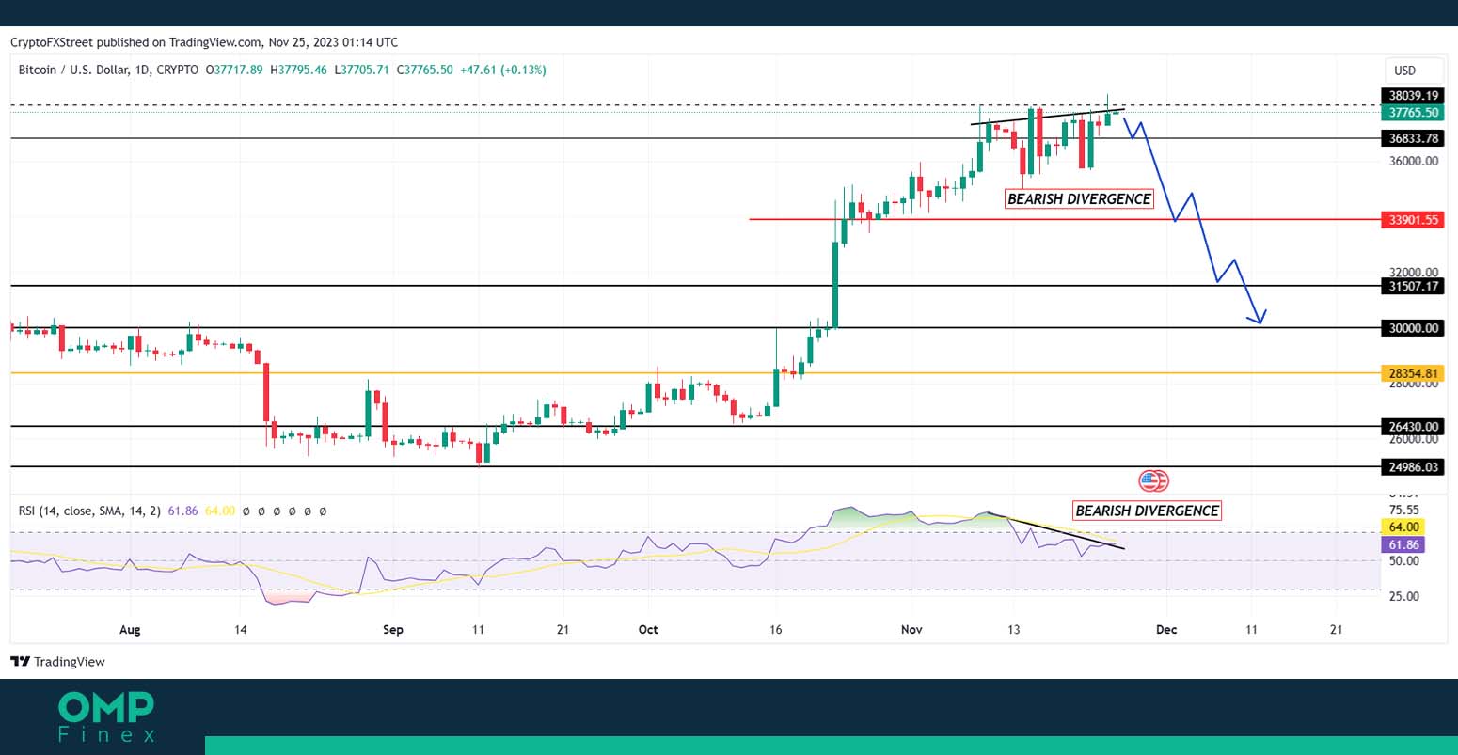
Task: Click the OMP Finex logo
Action: pos(106,718)
